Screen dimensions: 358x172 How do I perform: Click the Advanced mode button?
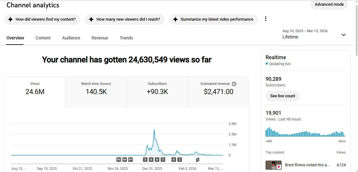tap(329, 4)
